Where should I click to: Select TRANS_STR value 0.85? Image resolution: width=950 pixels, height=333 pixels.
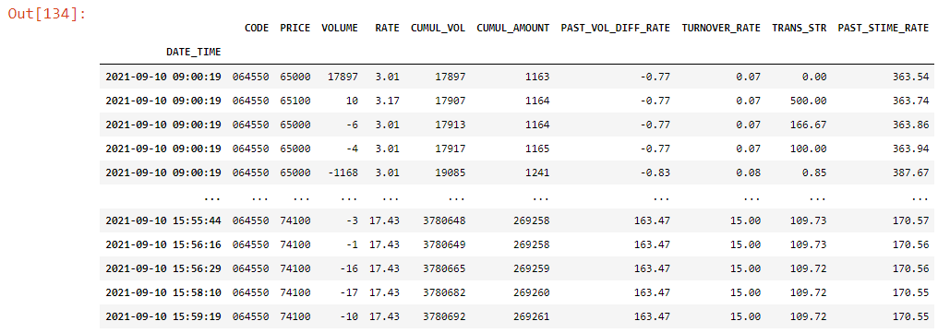pyautogui.click(x=813, y=172)
